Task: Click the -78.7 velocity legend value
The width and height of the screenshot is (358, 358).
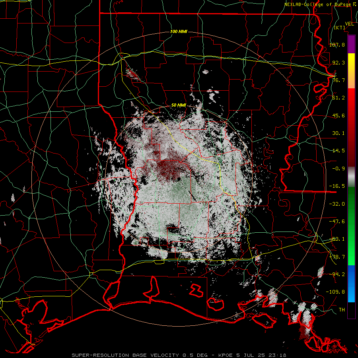Action: (x=337, y=257)
